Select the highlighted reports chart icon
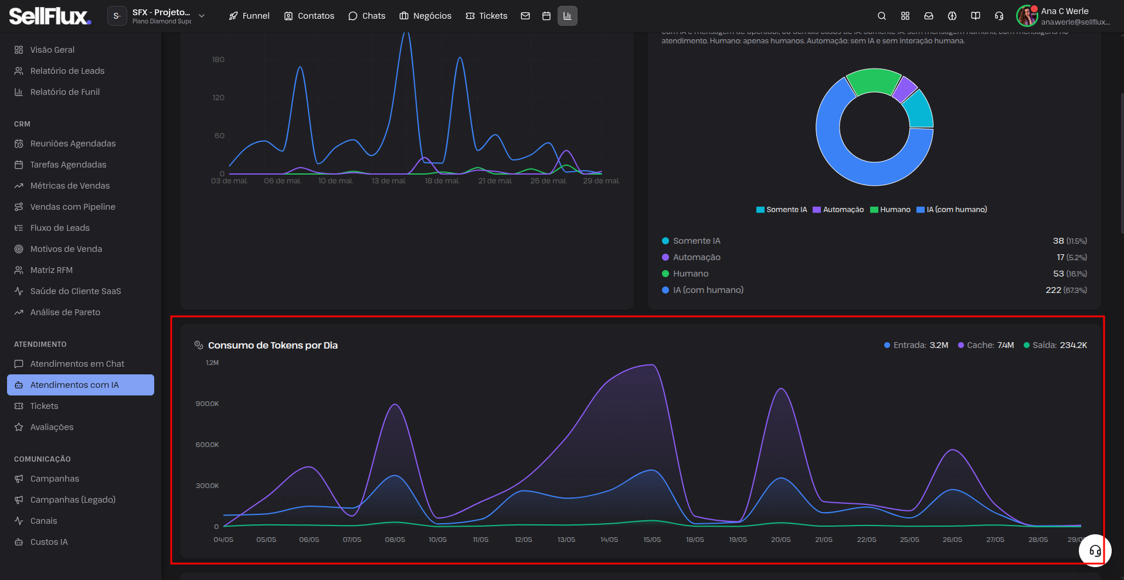 click(567, 16)
